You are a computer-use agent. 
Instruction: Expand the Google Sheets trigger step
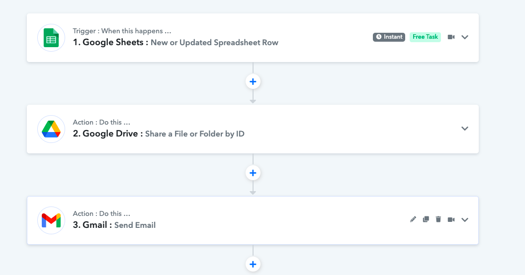465,37
